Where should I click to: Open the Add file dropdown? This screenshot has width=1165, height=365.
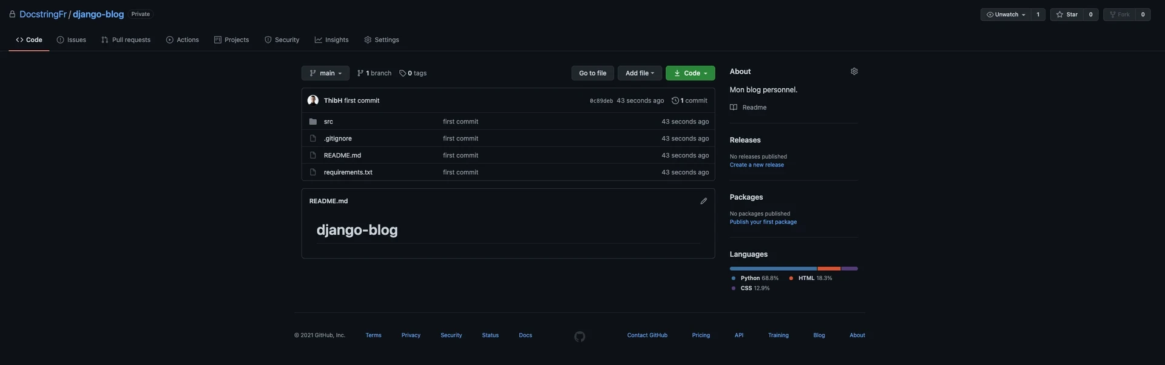click(640, 73)
